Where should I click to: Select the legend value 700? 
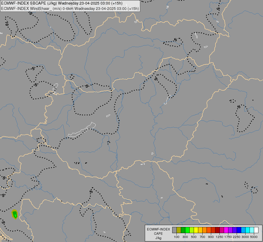203,237
